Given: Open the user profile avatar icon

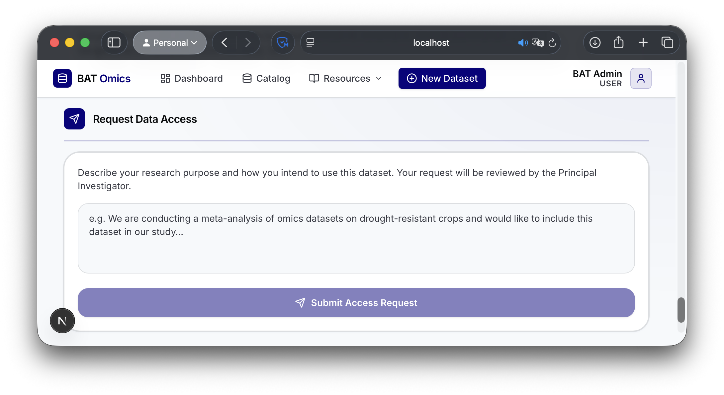Looking at the screenshot, I should pos(641,78).
